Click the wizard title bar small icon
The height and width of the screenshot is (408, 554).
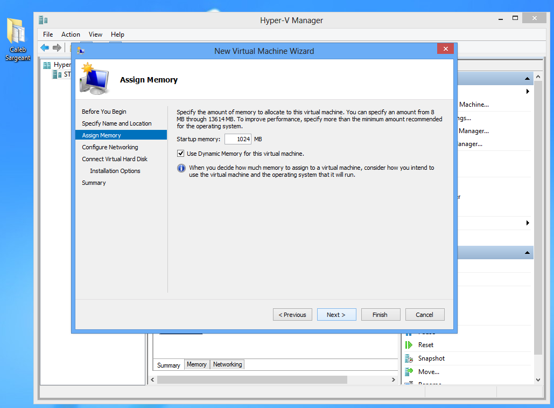(81, 51)
